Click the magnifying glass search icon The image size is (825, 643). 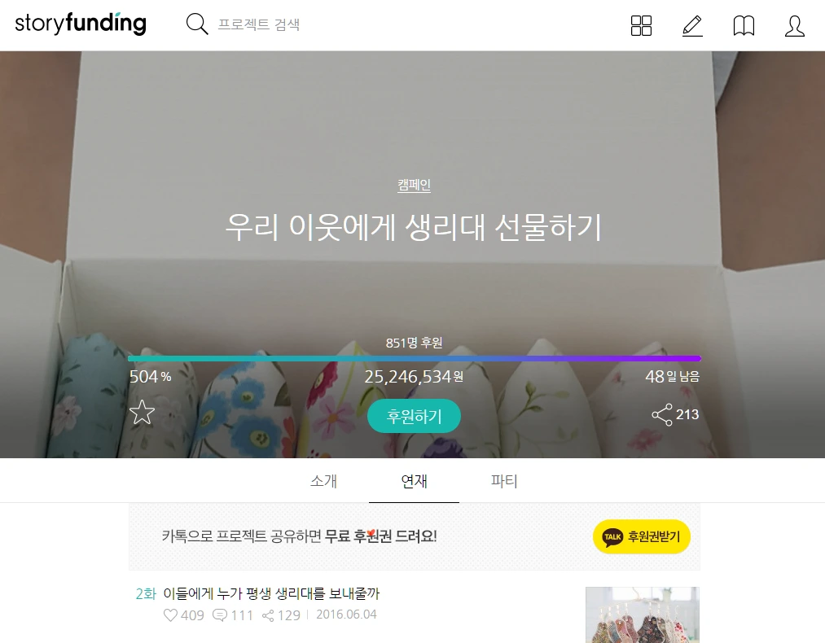(x=197, y=24)
